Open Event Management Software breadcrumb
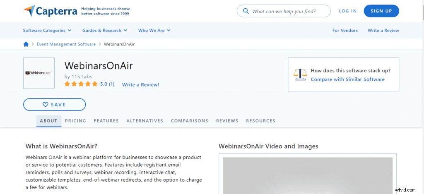424x194 pixels. coord(66,44)
